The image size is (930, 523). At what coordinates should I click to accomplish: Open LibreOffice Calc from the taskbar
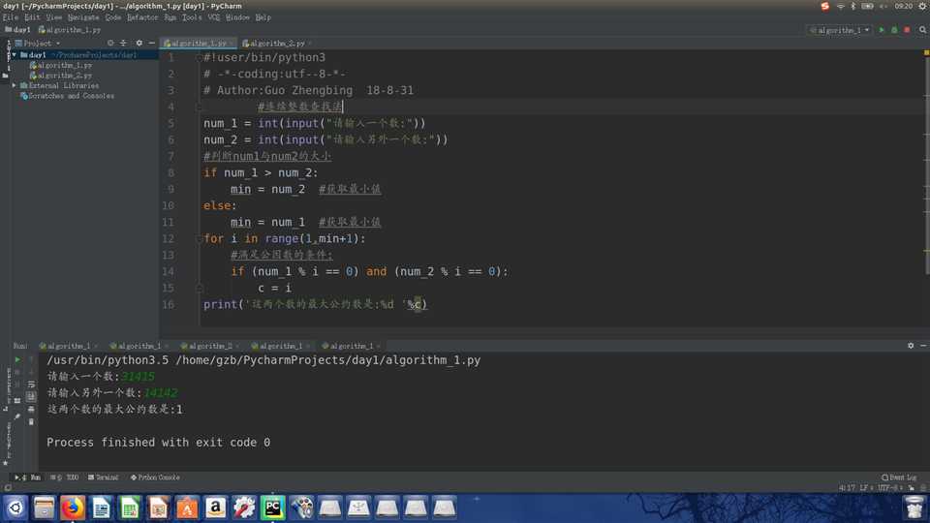[x=129, y=508]
